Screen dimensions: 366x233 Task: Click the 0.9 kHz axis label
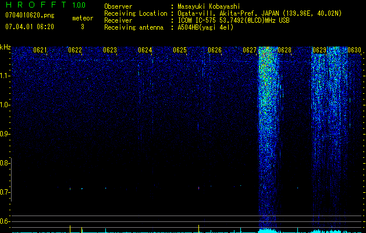click(x=4, y=134)
